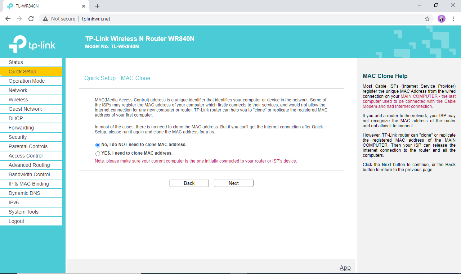The height and width of the screenshot is (274, 461).
Task: Open the Security menu
Action: pyautogui.click(x=31, y=137)
